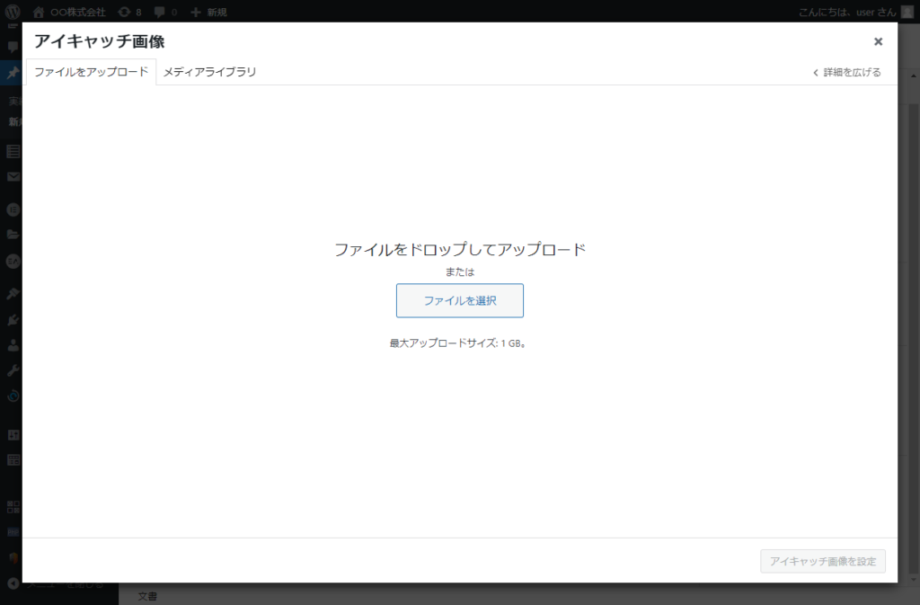Open the site home 〇〇株式会社 link
Viewport: 920px width, 605px height.
point(70,13)
